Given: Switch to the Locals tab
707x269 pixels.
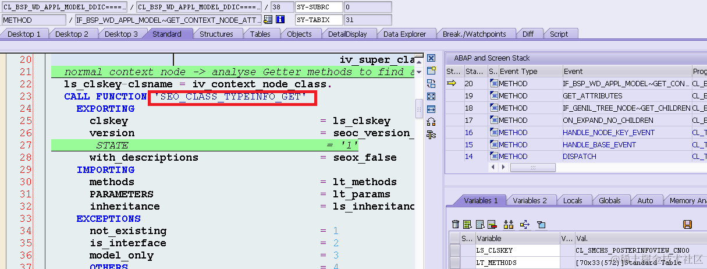Looking at the screenshot, I should click(x=573, y=200).
